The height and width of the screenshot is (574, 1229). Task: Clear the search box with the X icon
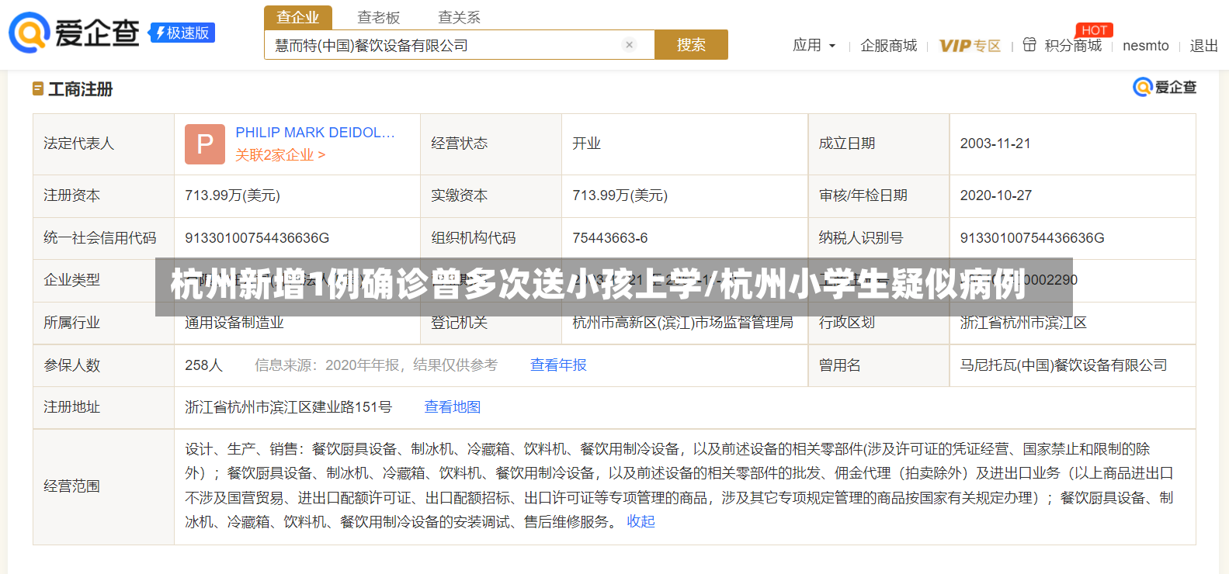tap(630, 45)
